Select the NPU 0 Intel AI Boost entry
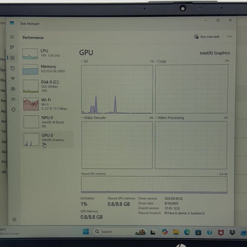The height and width of the screenshot is (247, 247). [47, 122]
